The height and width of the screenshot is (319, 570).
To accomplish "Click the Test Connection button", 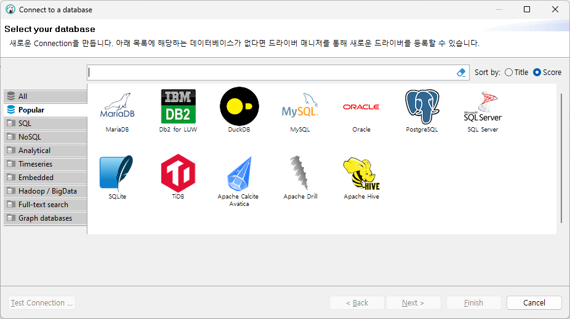I will coord(42,302).
